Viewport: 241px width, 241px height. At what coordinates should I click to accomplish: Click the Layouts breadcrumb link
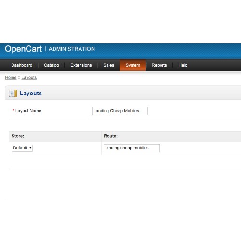pos(29,78)
